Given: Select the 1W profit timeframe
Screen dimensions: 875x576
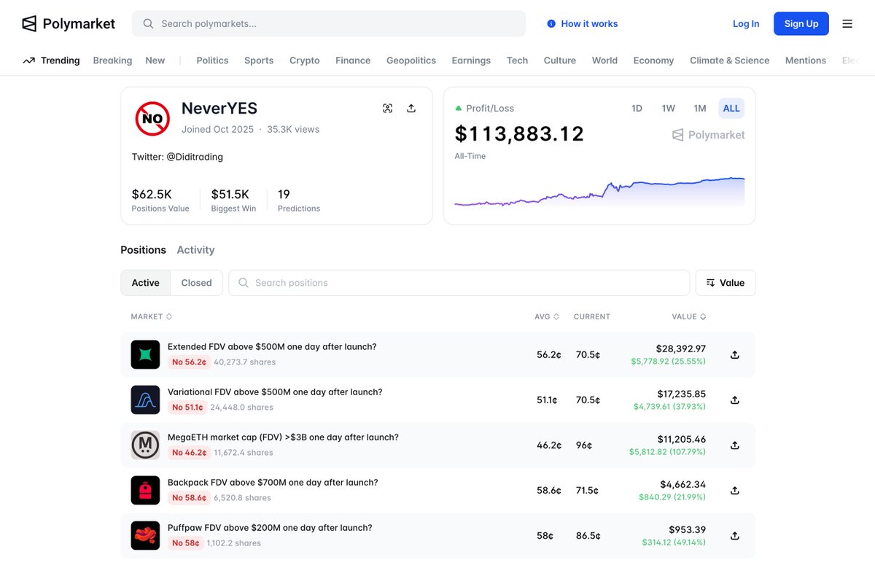Looking at the screenshot, I should 668,108.
